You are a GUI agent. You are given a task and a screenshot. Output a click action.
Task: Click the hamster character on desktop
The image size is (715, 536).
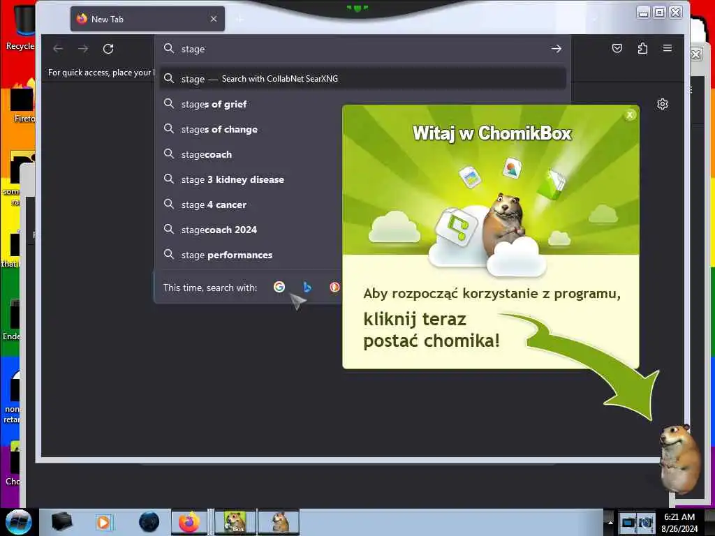tap(679, 458)
